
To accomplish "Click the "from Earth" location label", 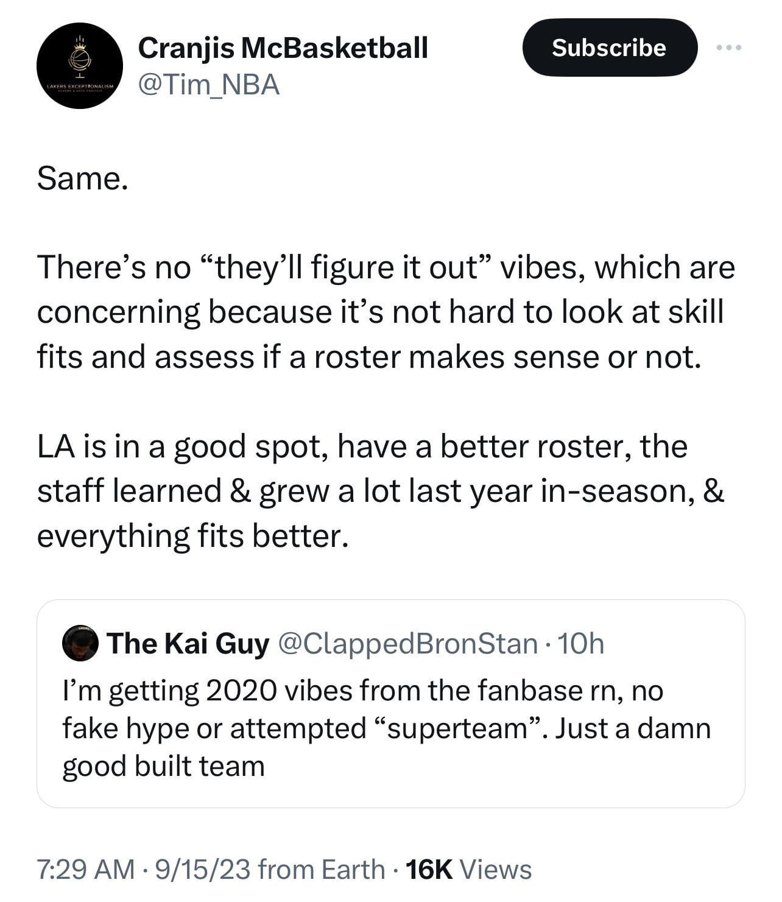I will pos(321,869).
